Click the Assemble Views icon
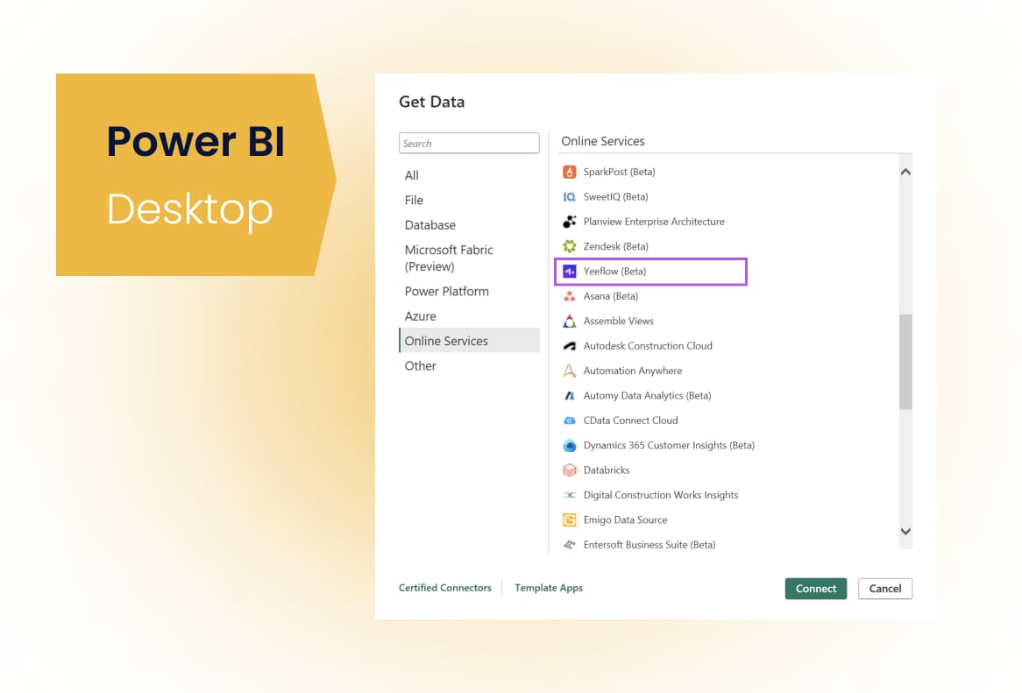 point(569,322)
